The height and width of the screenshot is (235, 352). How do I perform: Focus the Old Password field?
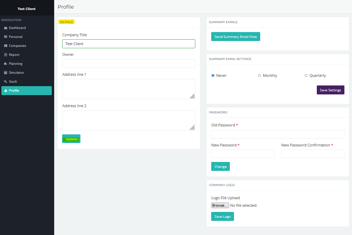tap(278, 134)
